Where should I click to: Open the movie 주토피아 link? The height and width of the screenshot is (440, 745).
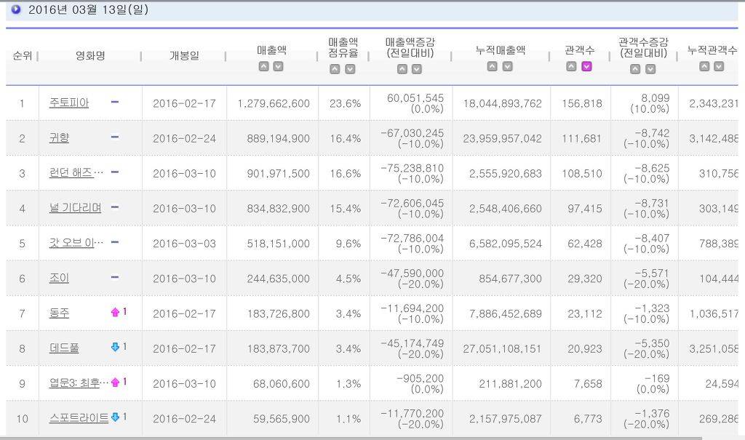pos(69,103)
